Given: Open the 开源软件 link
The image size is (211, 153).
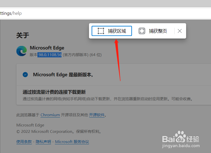Looking at the screenshot, I should point(97,115).
